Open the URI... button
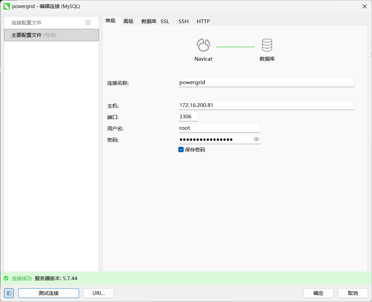Screen dimensions: 372x302 (99, 293)
